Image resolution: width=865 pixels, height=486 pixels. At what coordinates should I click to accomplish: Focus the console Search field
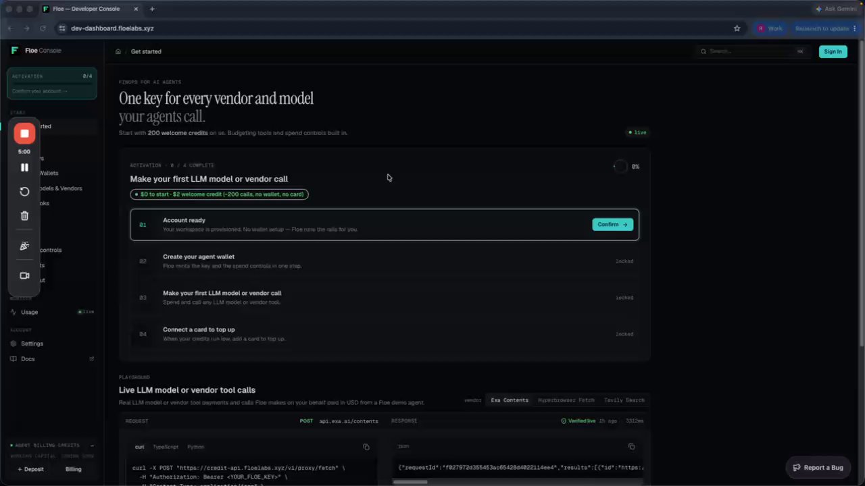(x=753, y=51)
